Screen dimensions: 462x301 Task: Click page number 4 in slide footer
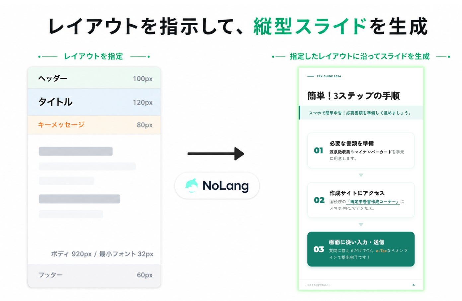(x=414, y=285)
